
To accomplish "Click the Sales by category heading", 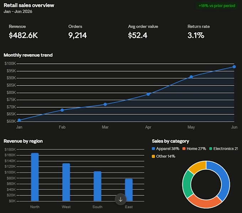I will coord(170,141).
